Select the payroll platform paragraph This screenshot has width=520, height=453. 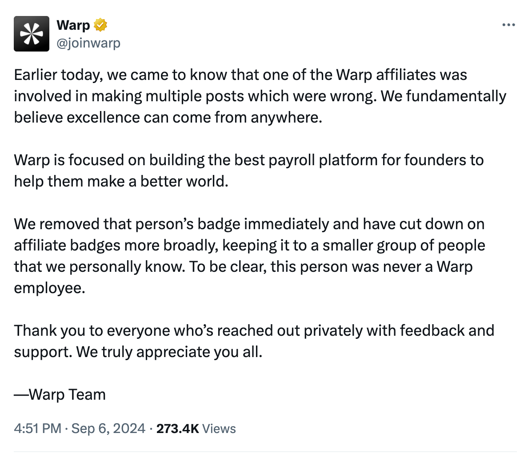click(249, 171)
